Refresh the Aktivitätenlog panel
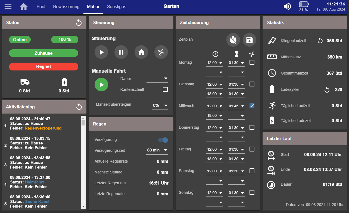 tap(79, 107)
